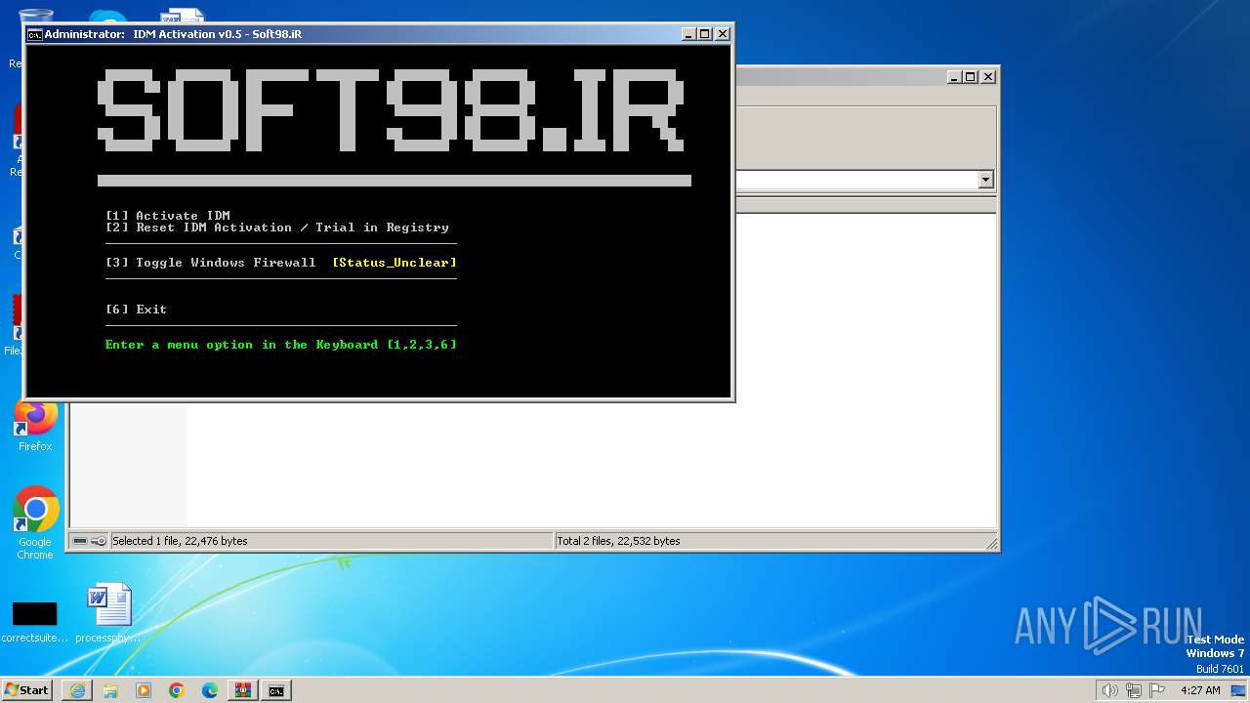Close the background archive window
The height and width of the screenshot is (703, 1250).
(x=988, y=76)
